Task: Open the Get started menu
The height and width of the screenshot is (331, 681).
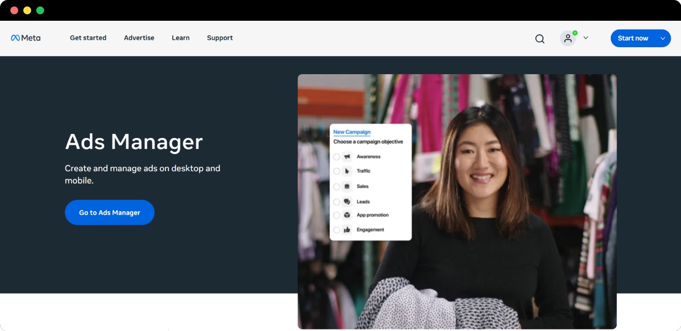Action: click(x=88, y=38)
